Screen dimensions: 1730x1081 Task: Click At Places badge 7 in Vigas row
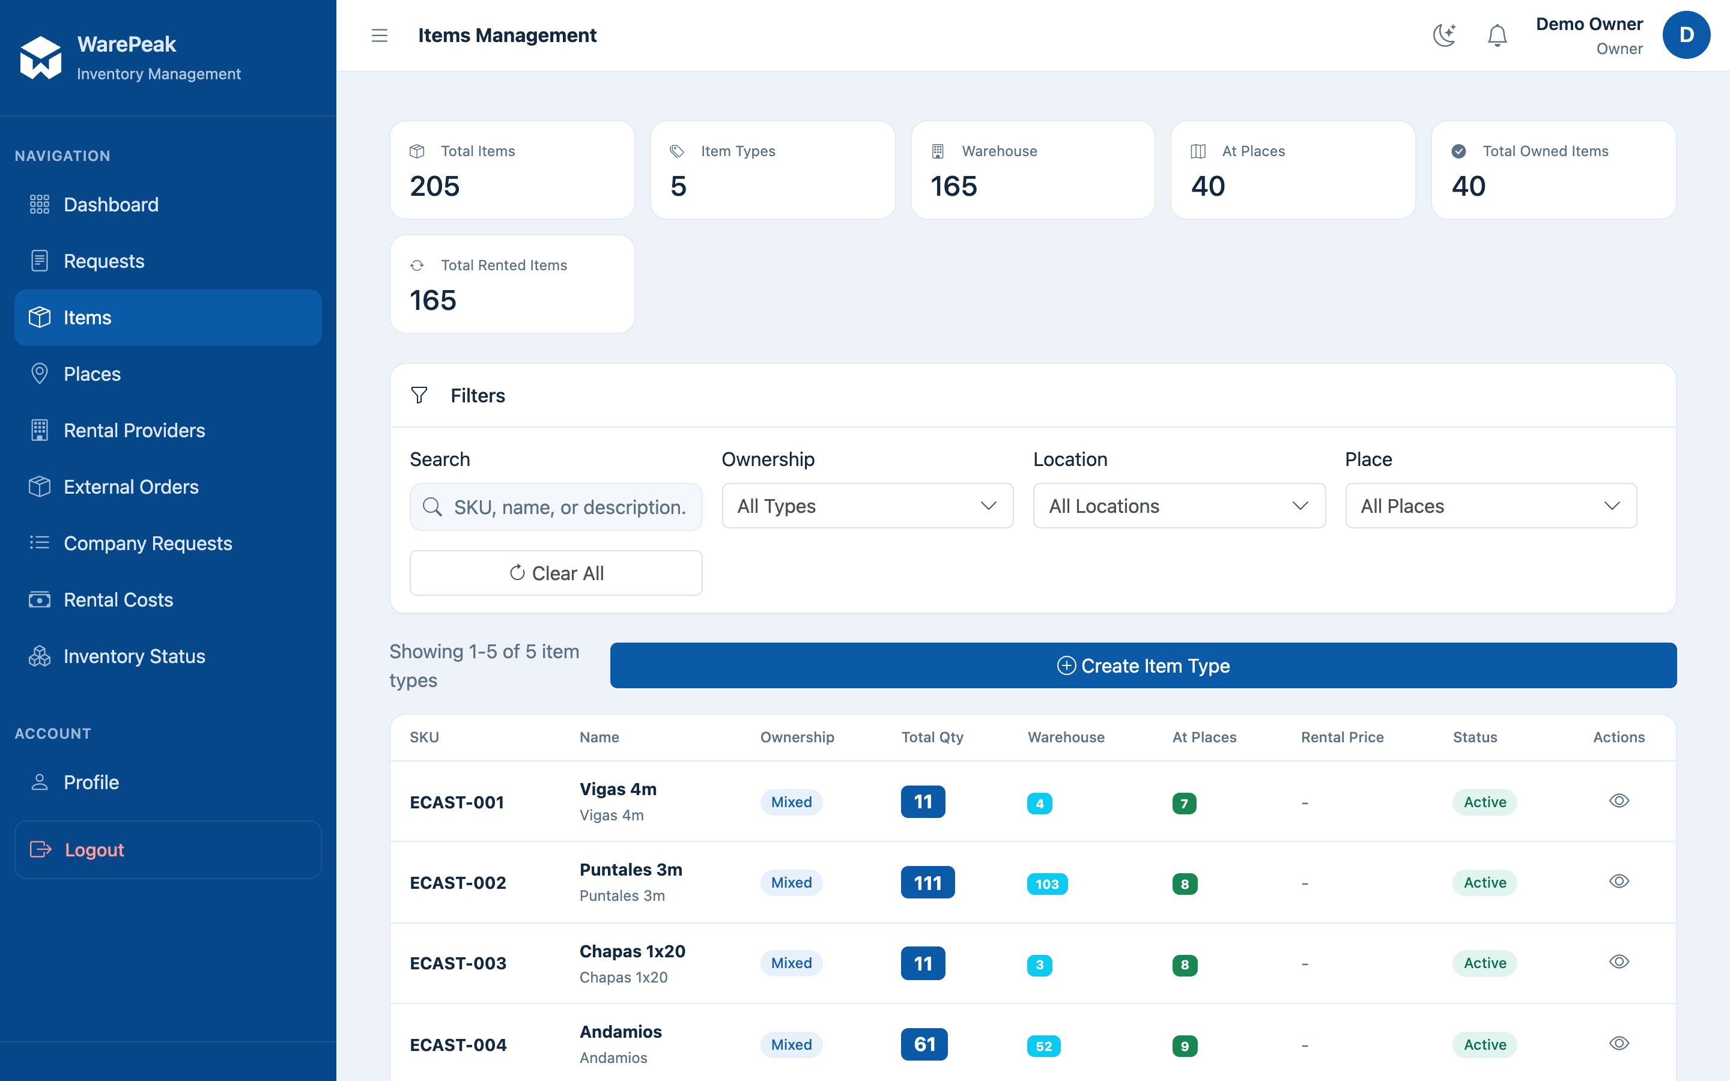point(1184,804)
